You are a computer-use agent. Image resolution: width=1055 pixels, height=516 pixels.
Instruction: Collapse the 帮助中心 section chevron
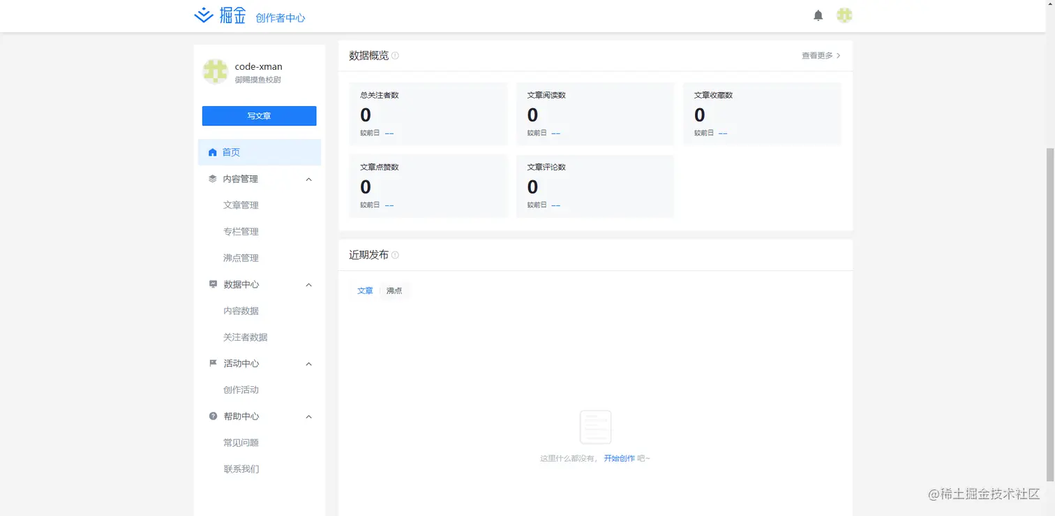(309, 417)
